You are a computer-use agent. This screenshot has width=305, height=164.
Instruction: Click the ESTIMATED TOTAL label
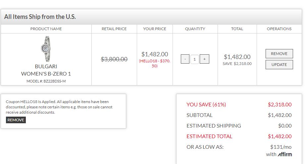(x=209, y=136)
